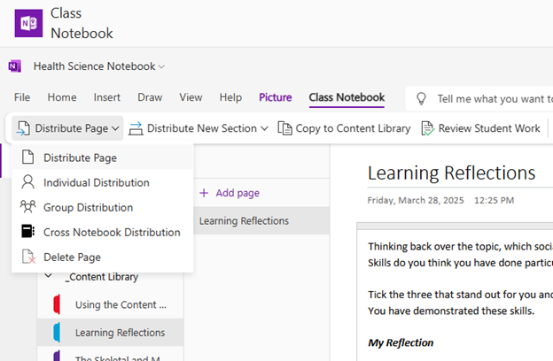553x361 pixels.
Task: Switch to the Home tab
Action: click(62, 97)
